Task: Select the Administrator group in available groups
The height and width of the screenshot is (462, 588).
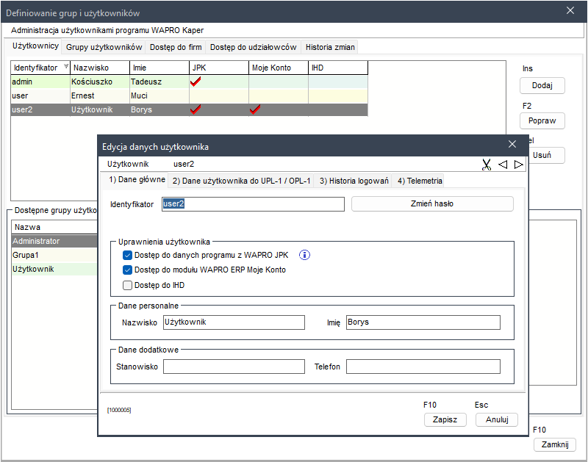Action: click(54, 241)
